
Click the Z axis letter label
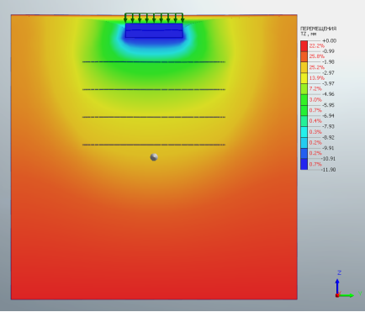339,272
